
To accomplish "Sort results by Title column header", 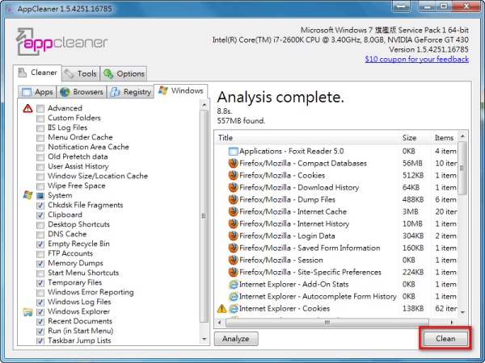I will tap(307, 137).
